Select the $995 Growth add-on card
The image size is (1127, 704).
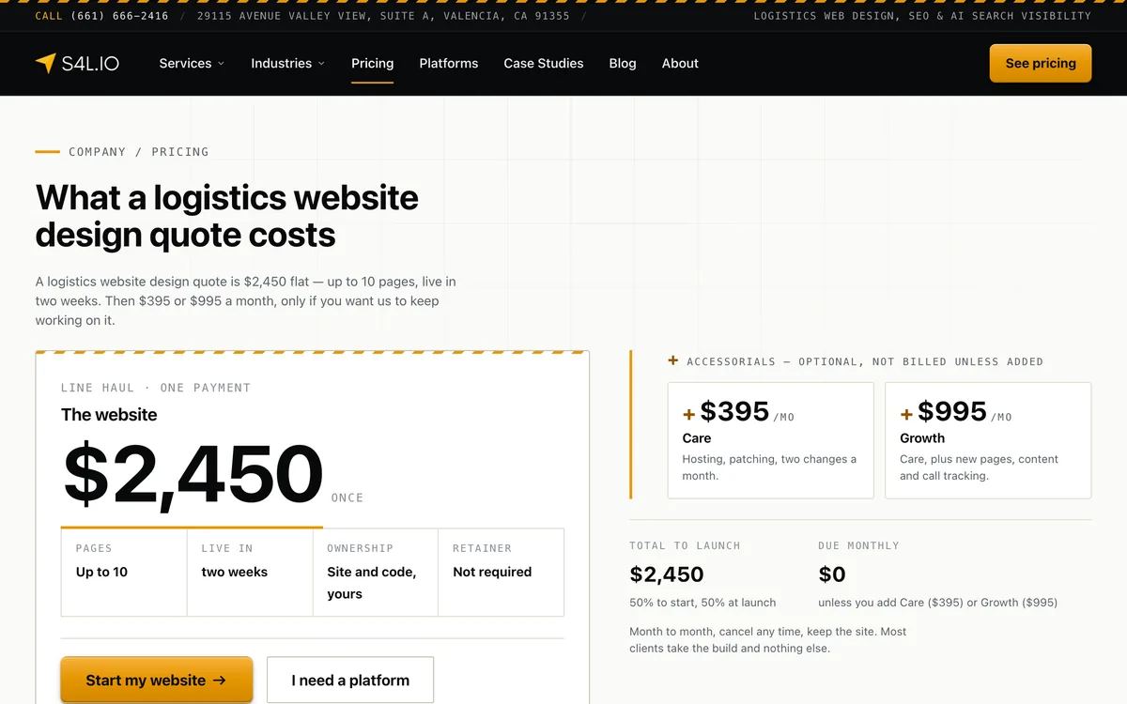point(988,440)
